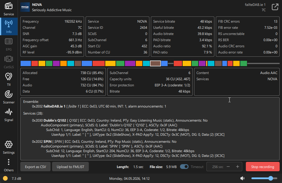Click the Frequency value 192352 kHz
This screenshot has width=282, height=183.
pos(73,21)
